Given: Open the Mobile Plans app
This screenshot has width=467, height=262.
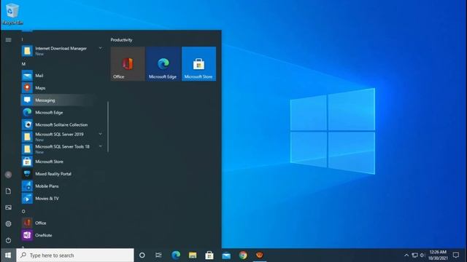Looking at the screenshot, I should pyautogui.click(x=63, y=186).
